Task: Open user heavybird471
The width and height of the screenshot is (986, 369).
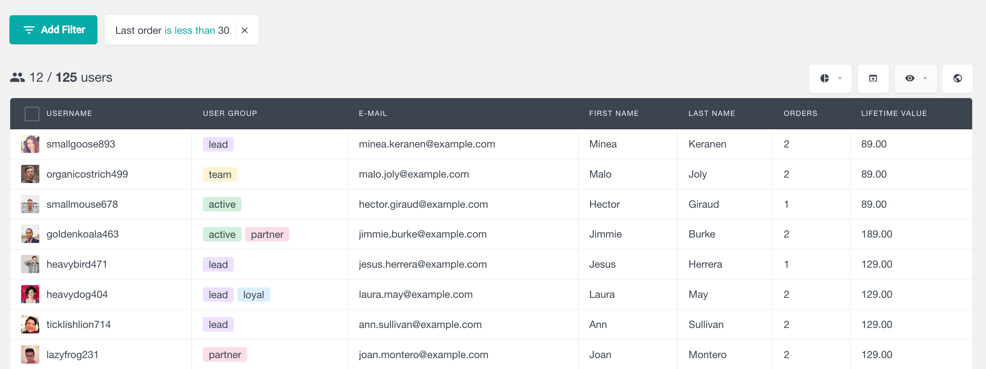Action: click(x=77, y=264)
